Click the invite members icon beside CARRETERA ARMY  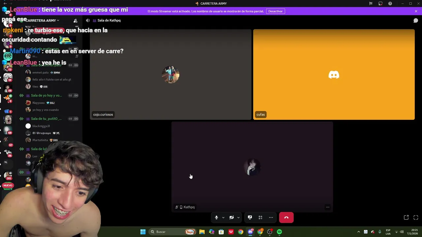tap(75, 20)
